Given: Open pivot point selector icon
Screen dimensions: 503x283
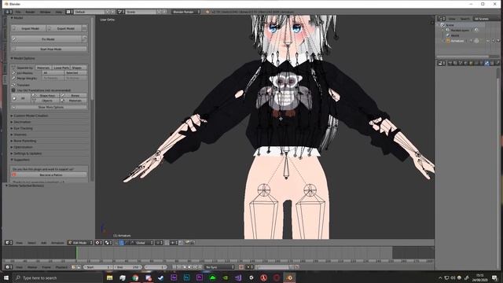Looking at the screenshot, I should [x=108, y=243].
